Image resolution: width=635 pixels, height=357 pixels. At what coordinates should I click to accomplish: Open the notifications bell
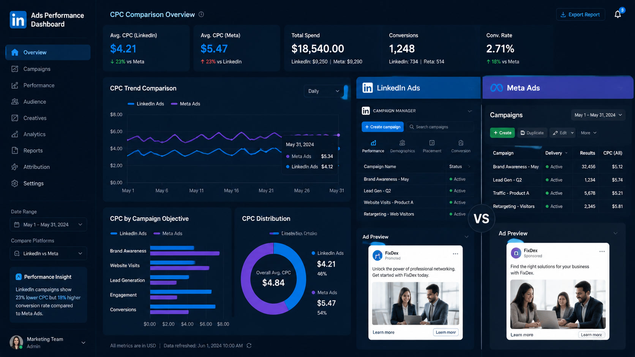618,14
